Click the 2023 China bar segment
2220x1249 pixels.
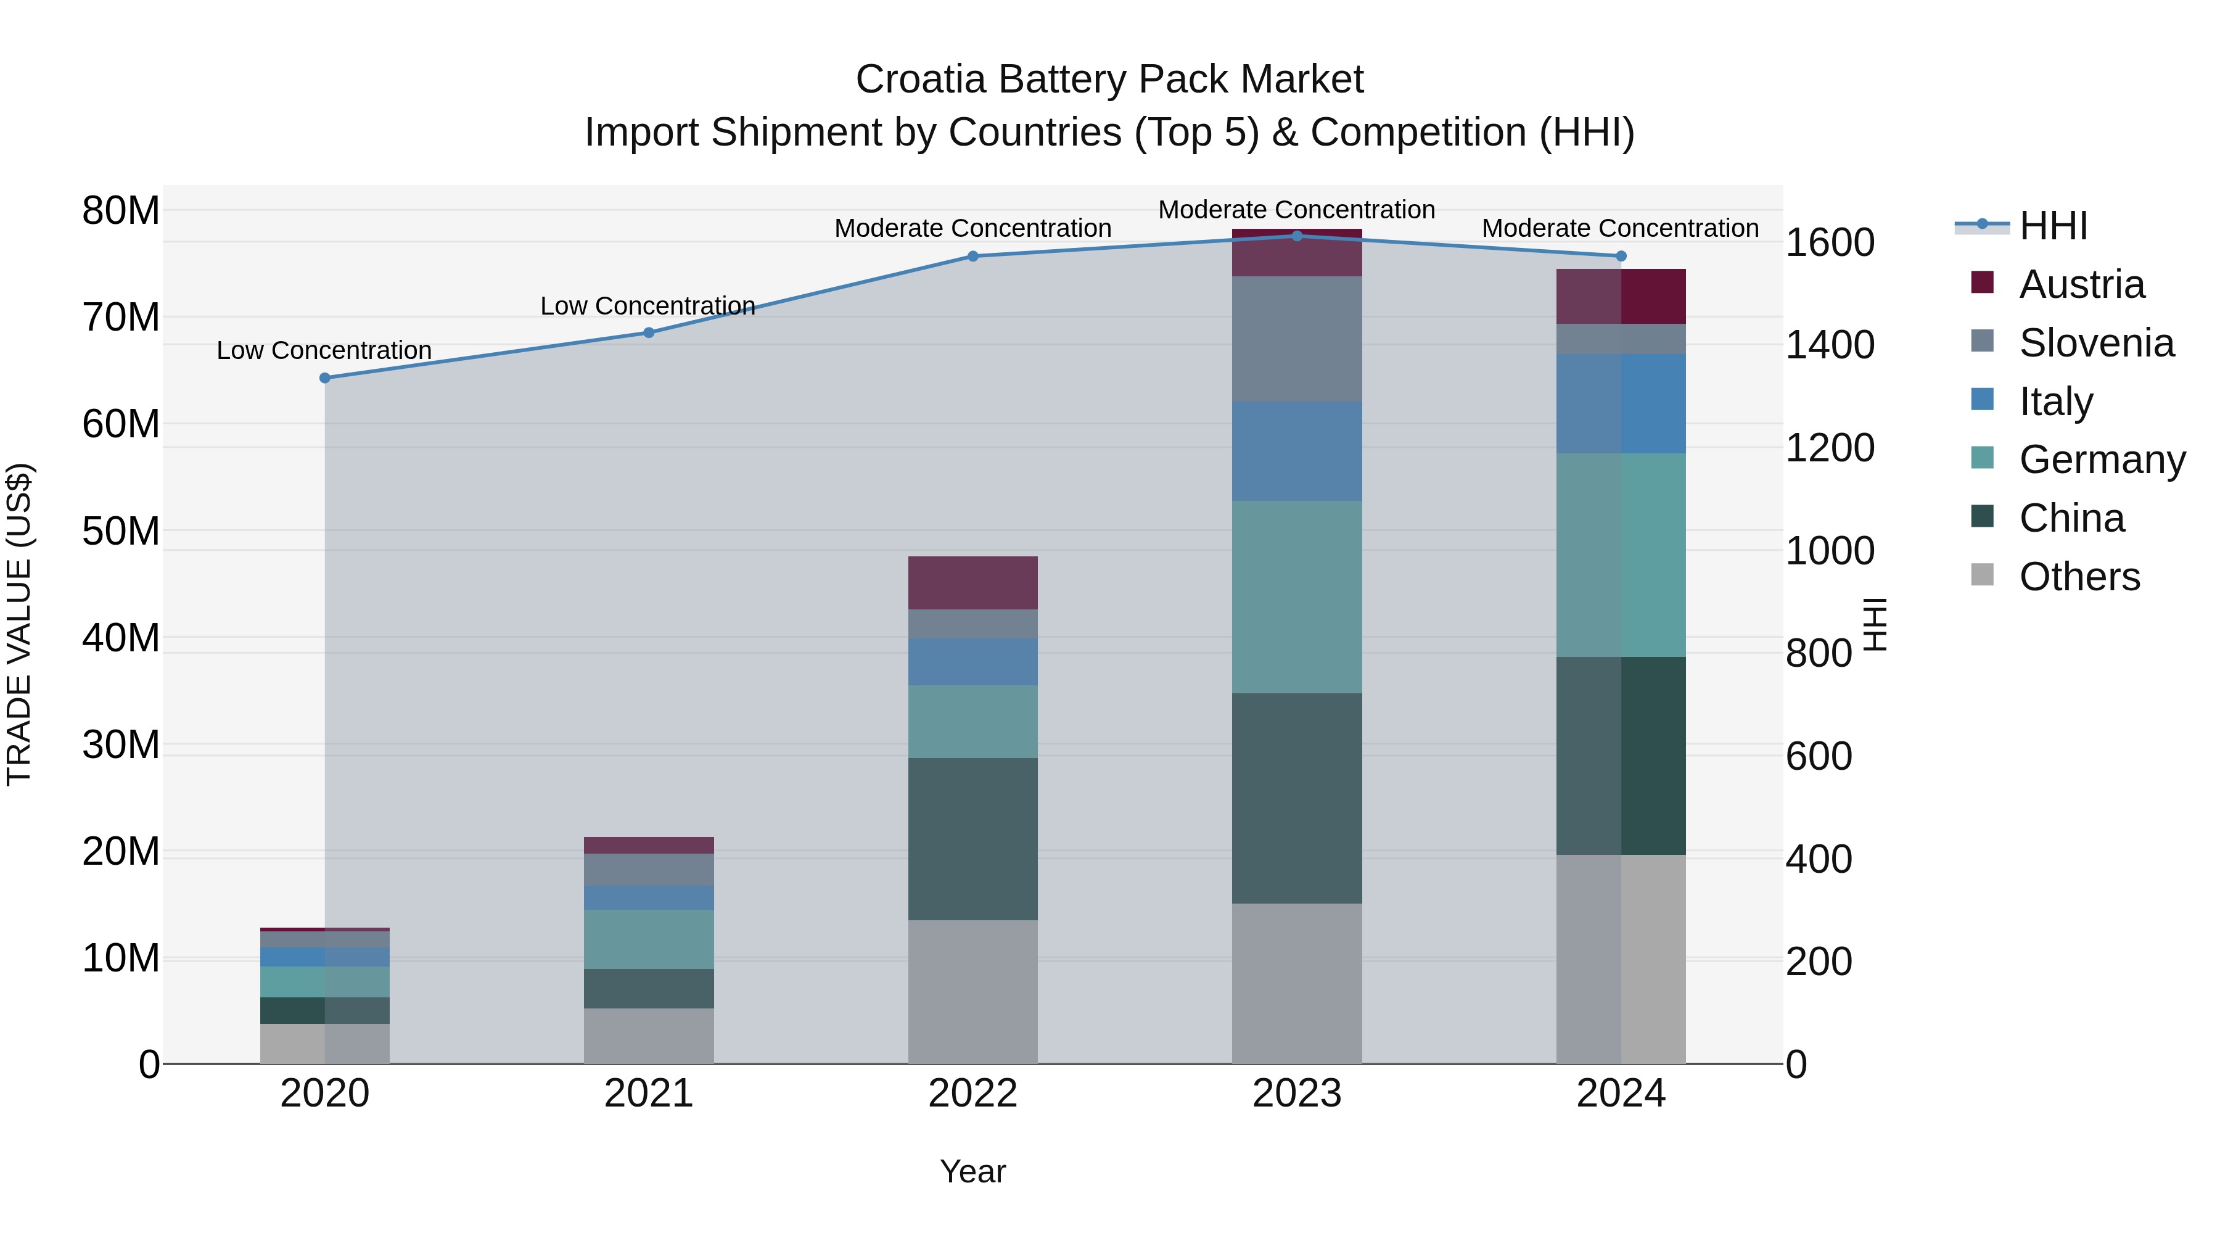(x=1297, y=799)
